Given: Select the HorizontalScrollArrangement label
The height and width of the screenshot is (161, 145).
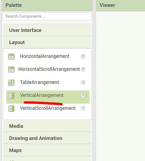Looking at the screenshot, I should coord(49,69).
